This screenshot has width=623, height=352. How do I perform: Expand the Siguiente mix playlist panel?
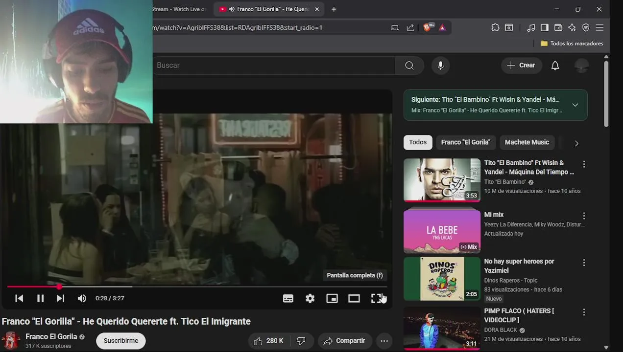pyautogui.click(x=575, y=105)
